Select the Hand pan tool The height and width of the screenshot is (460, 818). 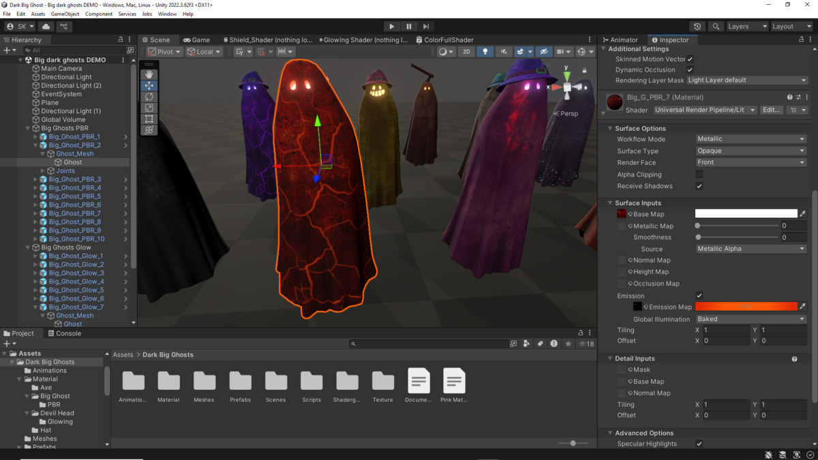[x=149, y=74]
